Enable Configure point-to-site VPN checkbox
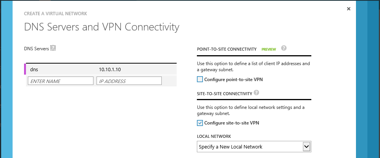Screen dimensions: 380x158 coord(200,80)
